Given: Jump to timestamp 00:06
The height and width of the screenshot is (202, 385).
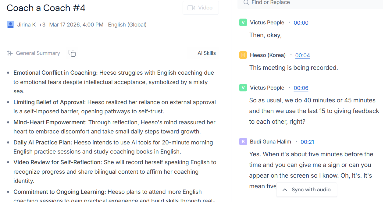Looking at the screenshot, I should [x=301, y=88].
